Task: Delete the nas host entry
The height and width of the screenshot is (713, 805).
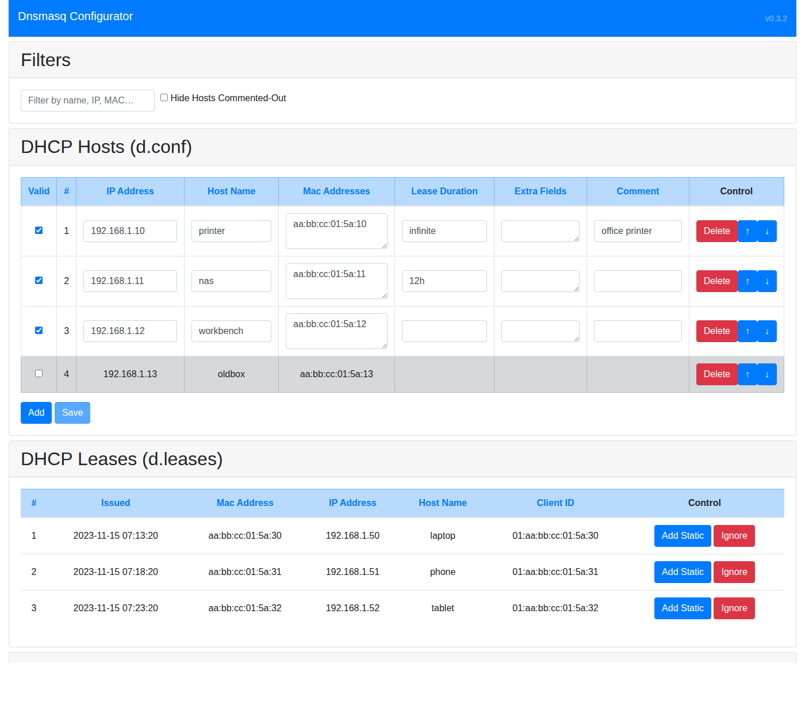Action: point(716,281)
